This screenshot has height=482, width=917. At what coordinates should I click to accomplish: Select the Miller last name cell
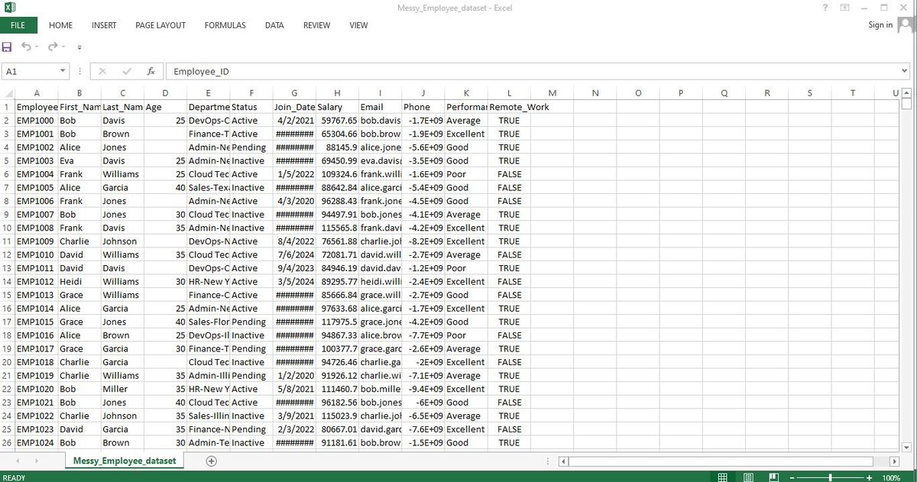click(x=122, y=389)
